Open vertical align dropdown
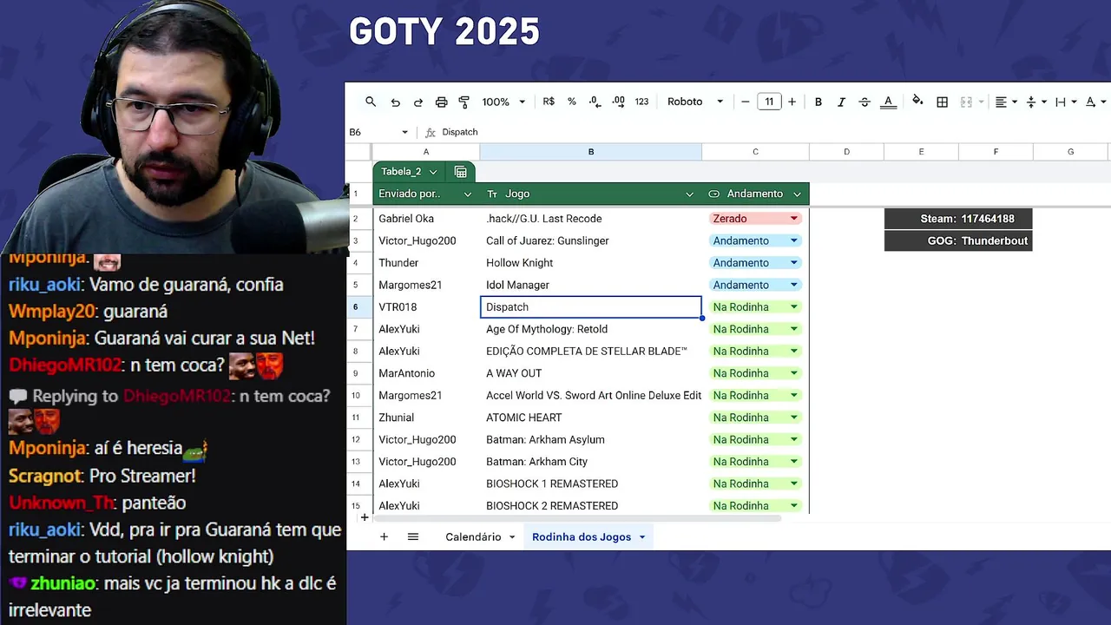This screenshot has height=625, width=1111. coord(1036,102)
